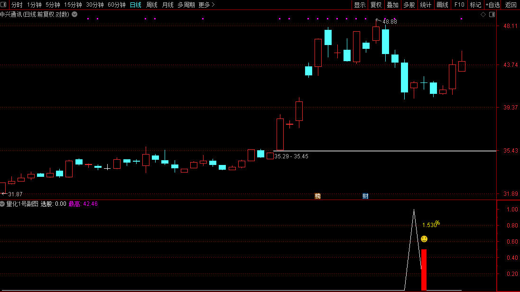Open 统计 statistics tool
Viewport: 520px width, 292px height.
click(x=426, y=5)
